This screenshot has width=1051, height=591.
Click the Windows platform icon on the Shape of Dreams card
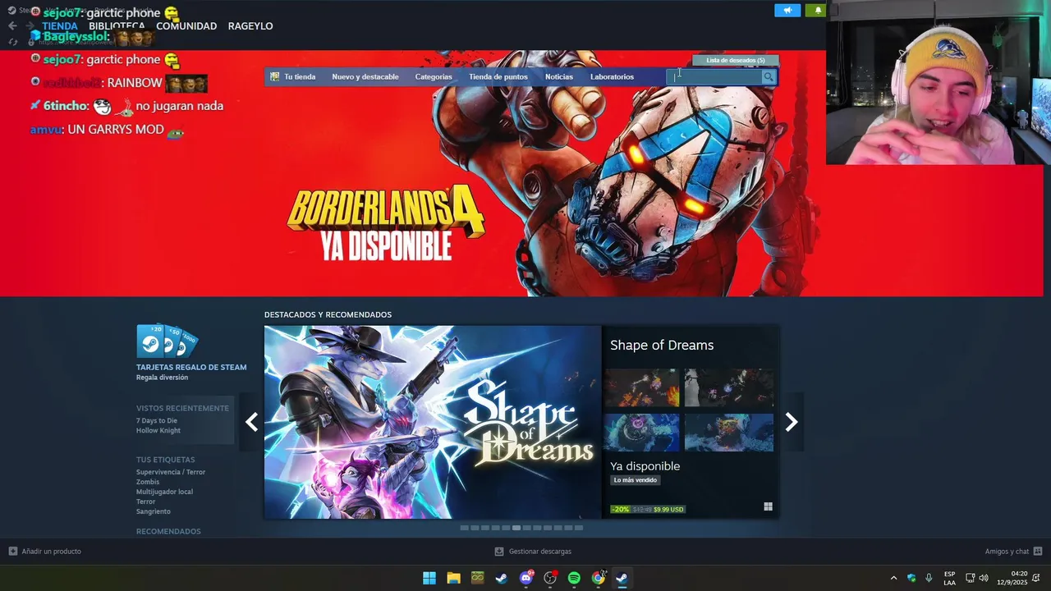pos(769,507)
